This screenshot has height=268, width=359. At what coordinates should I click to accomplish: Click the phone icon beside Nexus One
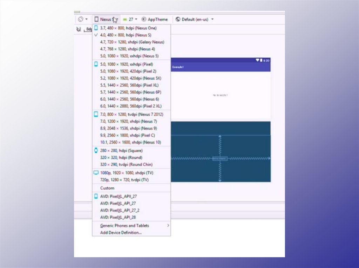click(x=96, y=28)
